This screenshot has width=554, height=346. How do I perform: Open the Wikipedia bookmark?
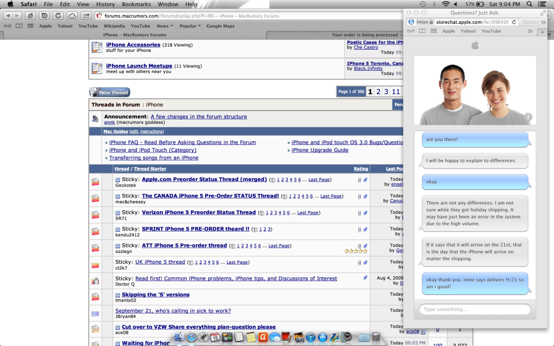[x=114, y=26]
